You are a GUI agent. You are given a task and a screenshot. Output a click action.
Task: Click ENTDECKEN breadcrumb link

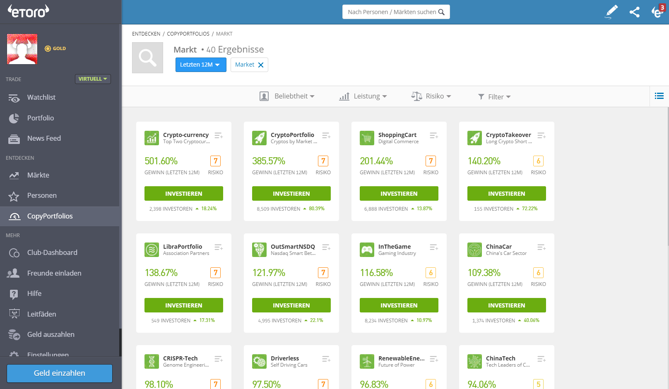click(x=146, y=34)
